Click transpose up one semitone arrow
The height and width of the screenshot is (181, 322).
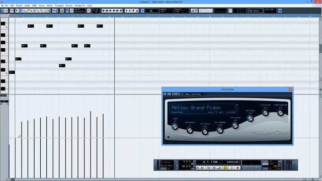pos(126,11)
